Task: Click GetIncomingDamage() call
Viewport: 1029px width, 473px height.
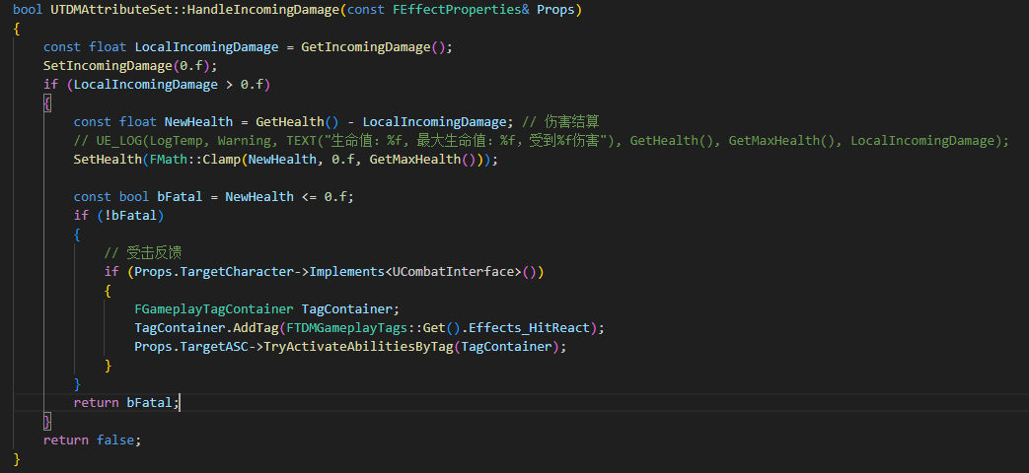Action: [x=373, y=47]
